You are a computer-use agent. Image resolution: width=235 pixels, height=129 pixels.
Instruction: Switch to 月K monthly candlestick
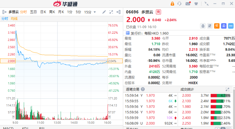pos(61,12)
